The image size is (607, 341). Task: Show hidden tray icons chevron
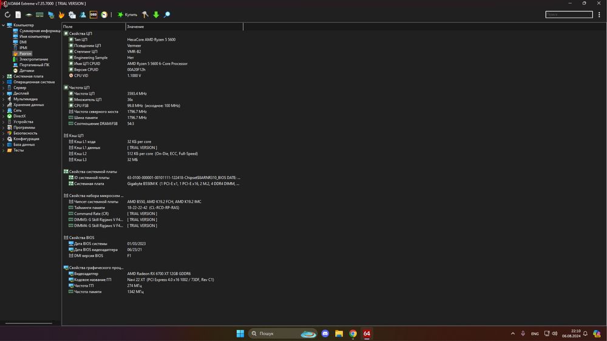(513, 333)
